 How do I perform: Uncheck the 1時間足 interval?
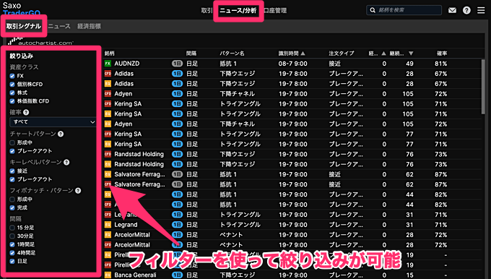click(12, 244)
